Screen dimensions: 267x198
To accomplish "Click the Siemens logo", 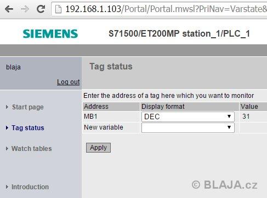I will pyautogui.click(x=50, y=34).
